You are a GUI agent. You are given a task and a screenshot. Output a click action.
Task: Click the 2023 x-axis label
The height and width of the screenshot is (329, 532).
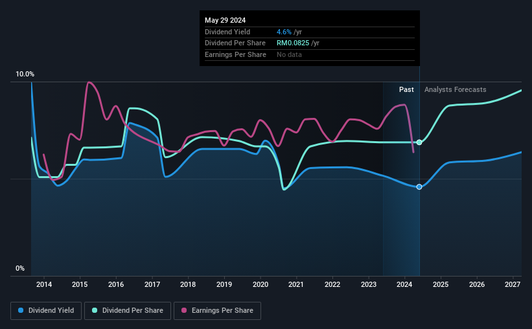coord(369,284)
